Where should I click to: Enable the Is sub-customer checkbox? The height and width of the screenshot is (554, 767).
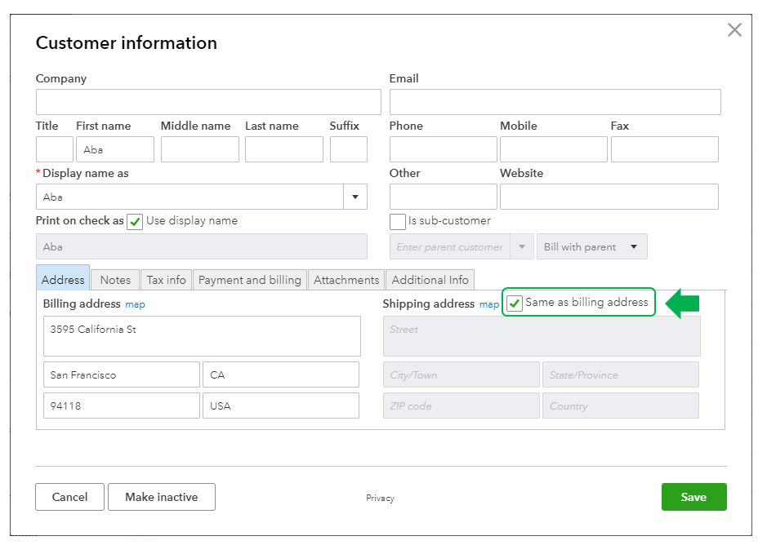point(398,221)
